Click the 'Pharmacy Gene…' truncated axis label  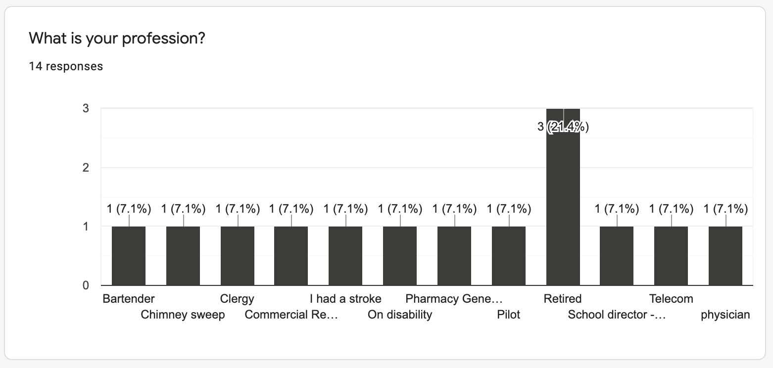tap(454, 299)
